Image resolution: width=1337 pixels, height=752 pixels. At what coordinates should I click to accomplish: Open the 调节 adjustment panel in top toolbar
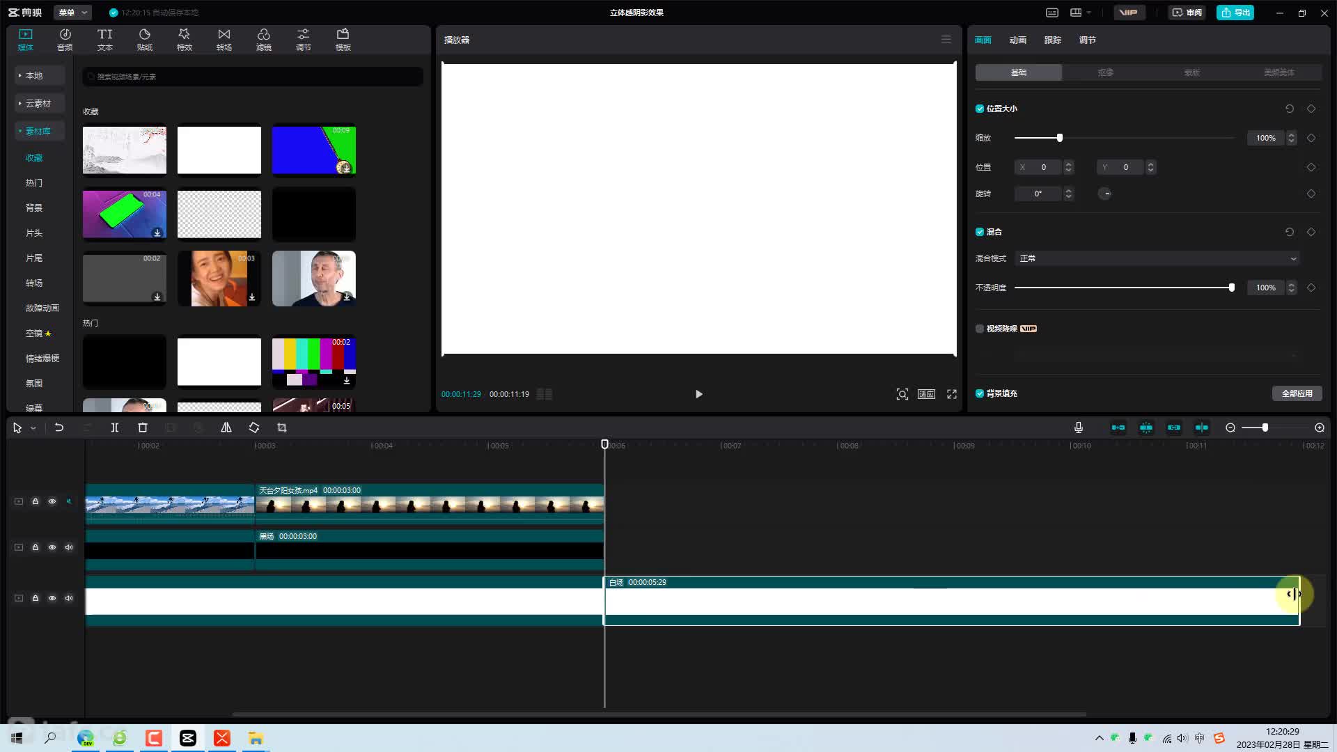(303, 40)
